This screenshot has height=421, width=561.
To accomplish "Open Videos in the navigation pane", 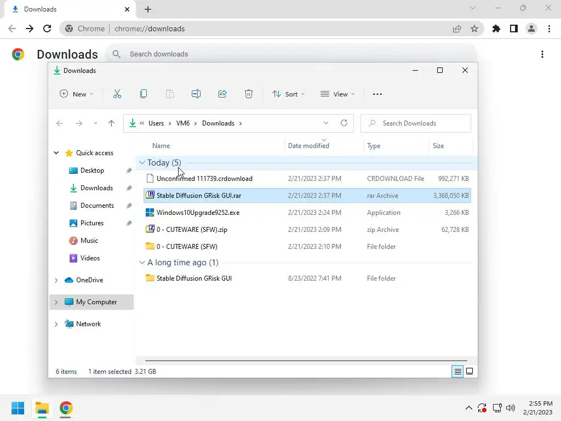I will click(90, 258).
